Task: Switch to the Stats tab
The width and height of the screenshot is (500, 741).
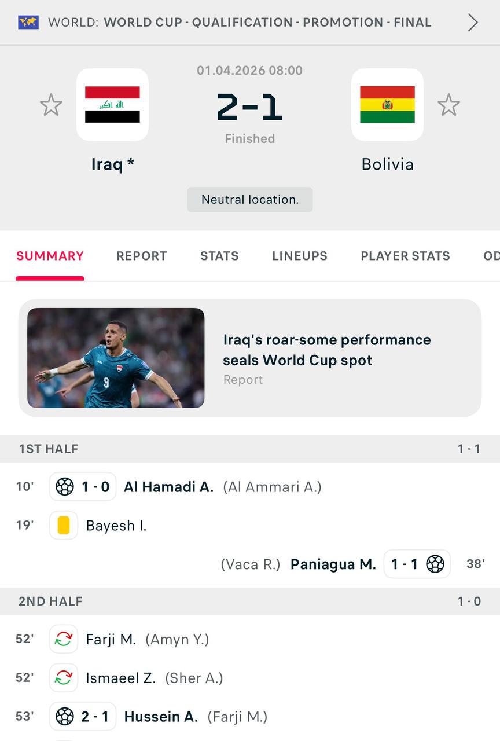Action: [x=219, y=256]
